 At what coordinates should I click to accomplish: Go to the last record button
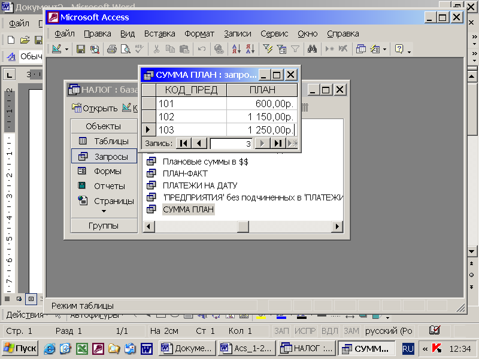click(x=278, y=143)
